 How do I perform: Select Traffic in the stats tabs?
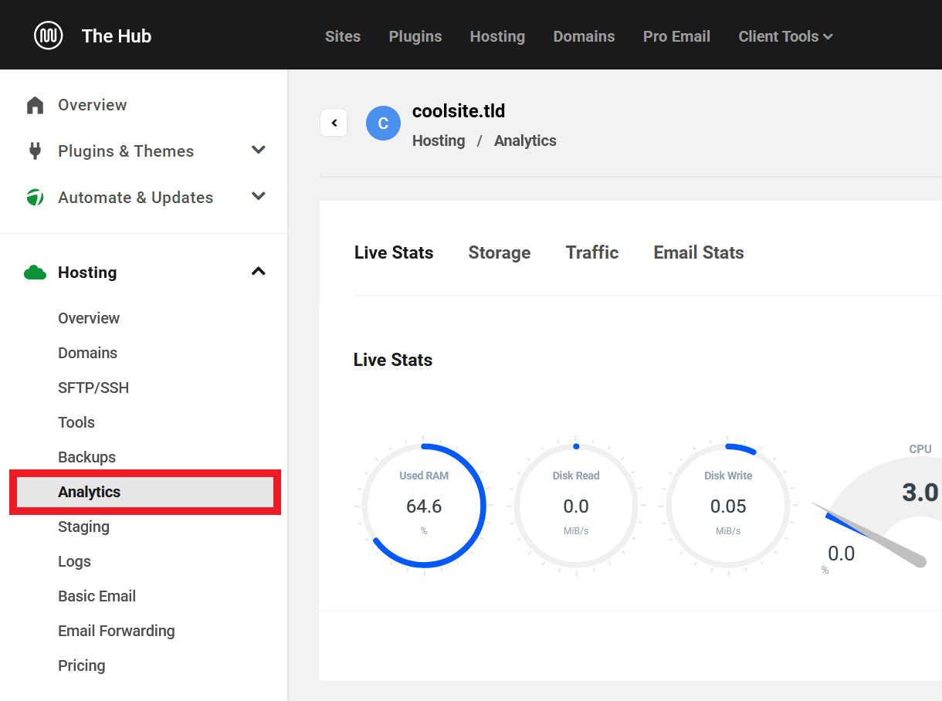point(591,252)
